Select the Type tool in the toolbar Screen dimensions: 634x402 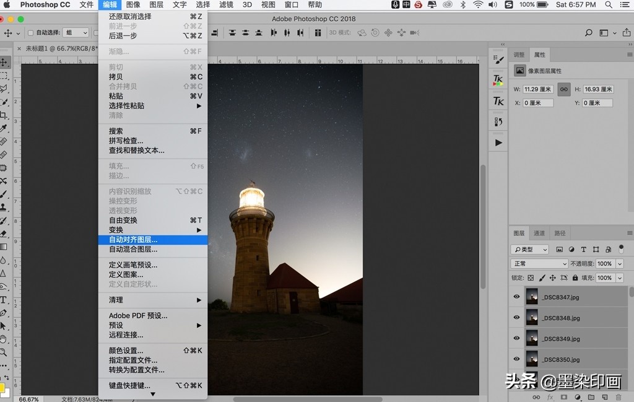[4, 300]
